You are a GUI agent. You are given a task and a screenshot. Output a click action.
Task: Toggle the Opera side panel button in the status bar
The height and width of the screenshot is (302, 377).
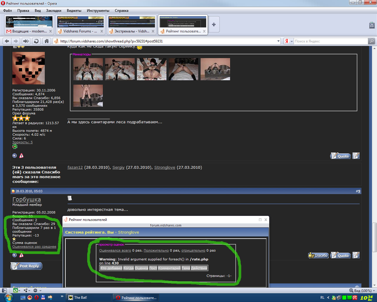coord(4,290)
